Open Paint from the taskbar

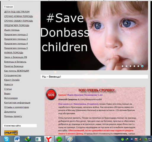(70, 139)
